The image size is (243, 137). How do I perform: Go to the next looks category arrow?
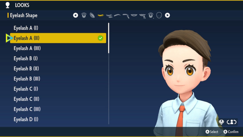click(167, 15)
